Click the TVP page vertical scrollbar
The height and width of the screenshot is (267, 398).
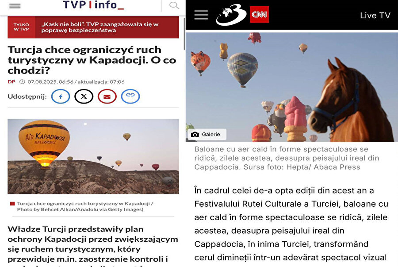184,34
